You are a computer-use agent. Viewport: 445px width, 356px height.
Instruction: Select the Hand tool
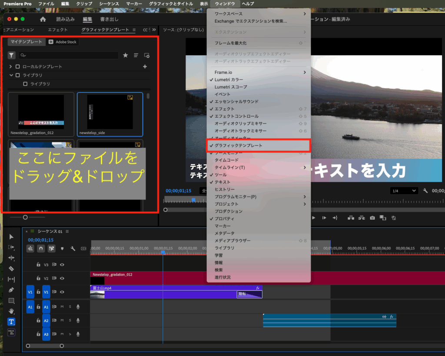coord(11,311)
